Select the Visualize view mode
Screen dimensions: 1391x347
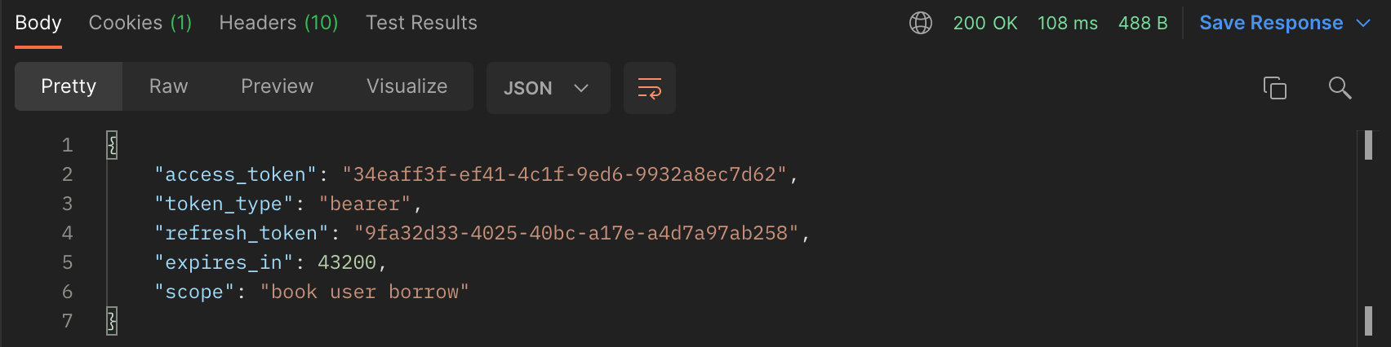coord(407,86)
